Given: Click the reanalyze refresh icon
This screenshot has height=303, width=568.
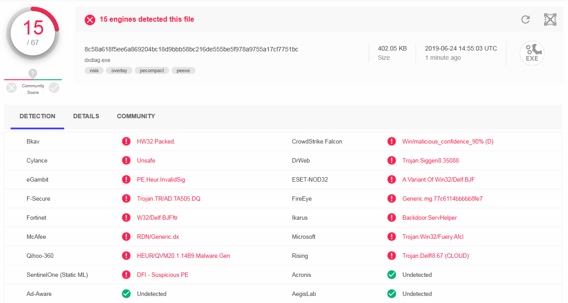Looking at the screenshot, I should point(525,19).
